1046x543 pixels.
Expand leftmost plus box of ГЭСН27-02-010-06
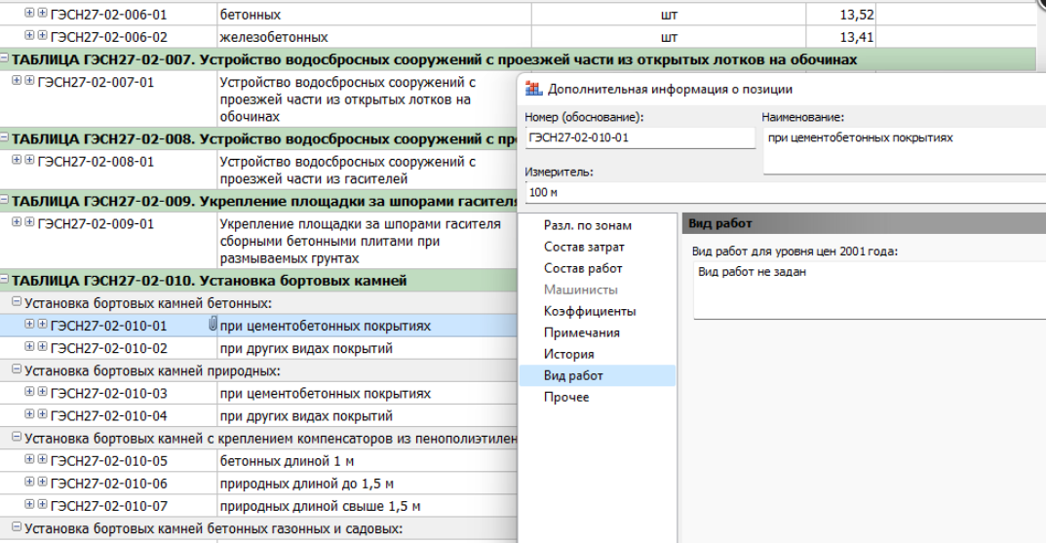click(x=29, y=482)
